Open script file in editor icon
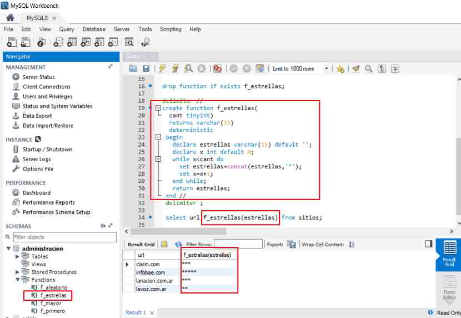The height and width of the screenshot is (318, 461). click(133, 68)
